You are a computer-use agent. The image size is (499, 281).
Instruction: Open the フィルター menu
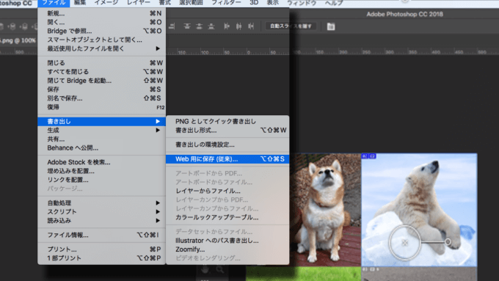pyautogui.click(x=226, y=3)
